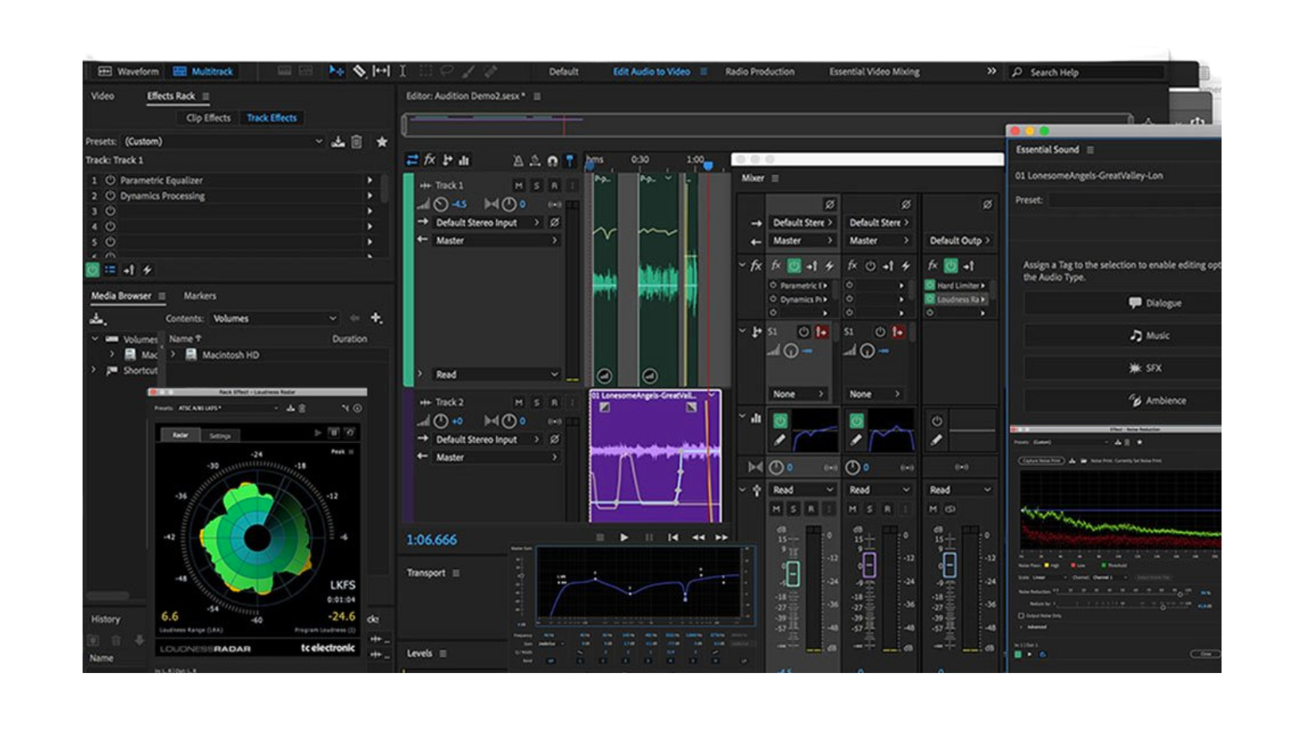Select the Move tool in the toolbar
1304x735 pixels.
tap(336, 70)
